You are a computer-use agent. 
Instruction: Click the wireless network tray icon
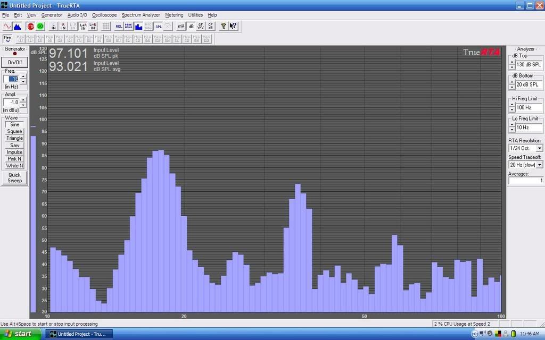(482, 334)
